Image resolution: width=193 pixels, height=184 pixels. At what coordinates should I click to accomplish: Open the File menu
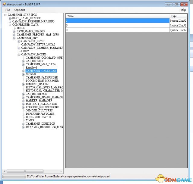tap(8, 10)
